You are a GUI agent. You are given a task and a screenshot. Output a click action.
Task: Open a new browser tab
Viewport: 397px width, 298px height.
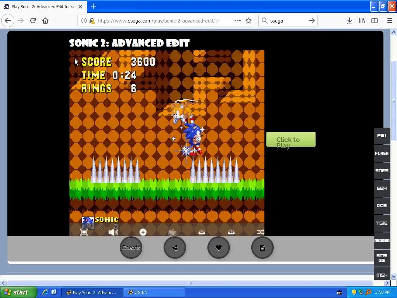[x=93, y=6]
